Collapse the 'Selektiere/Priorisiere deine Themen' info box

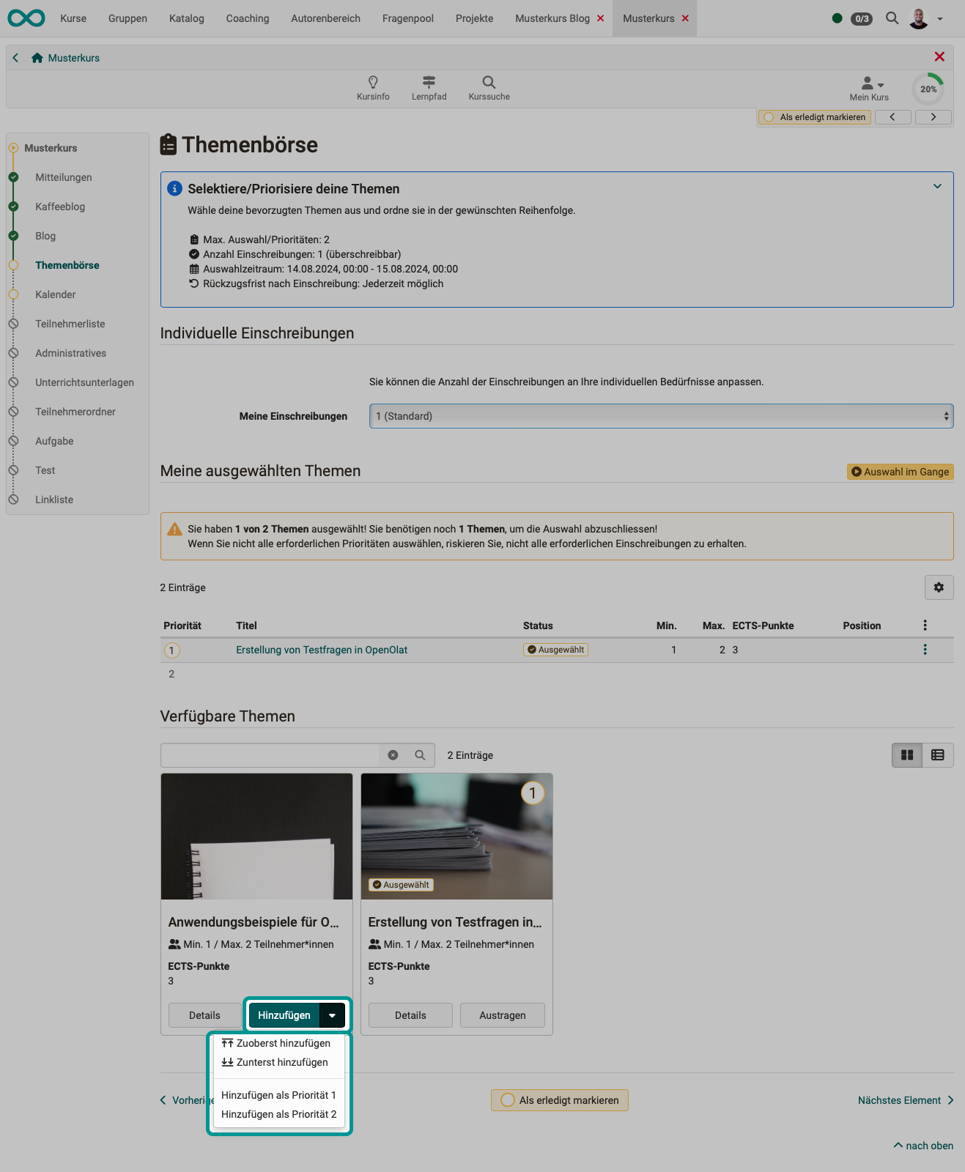(937, 186)
